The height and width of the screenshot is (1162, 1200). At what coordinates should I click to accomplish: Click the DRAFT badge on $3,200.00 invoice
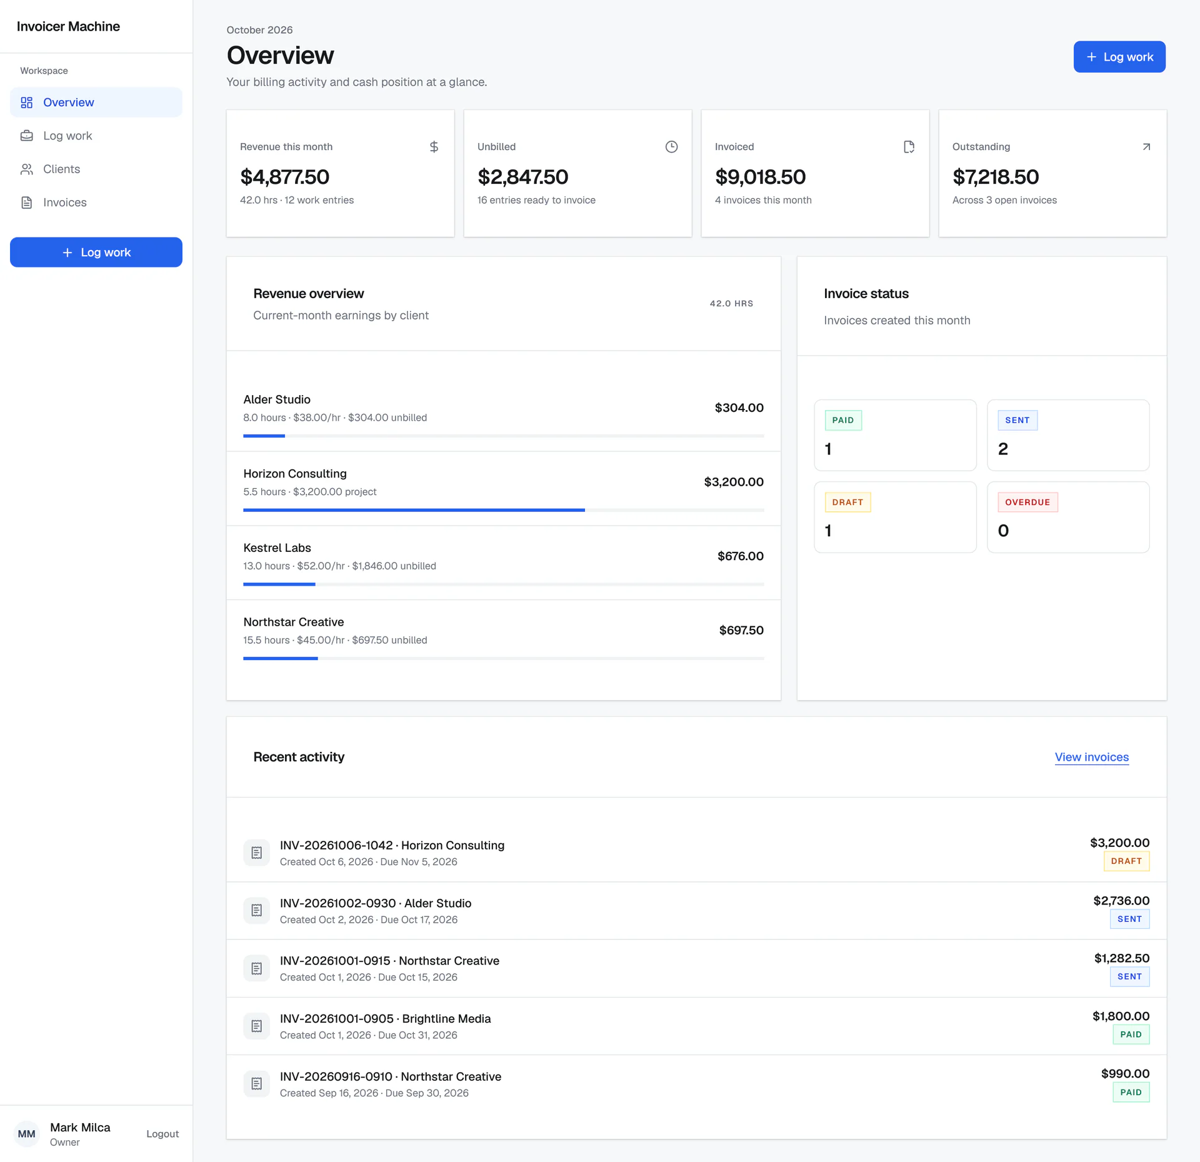(1126, 861)
